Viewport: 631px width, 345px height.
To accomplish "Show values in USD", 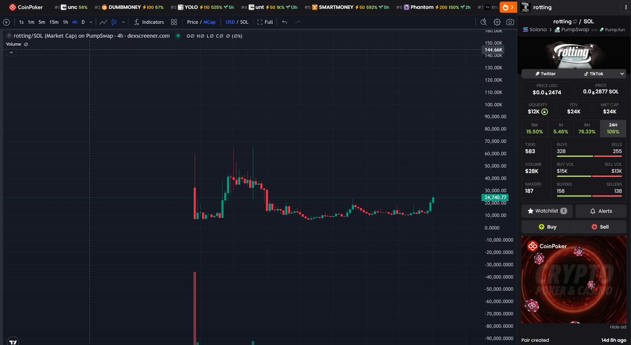I will pyautogui.click(x=230, y=22).
